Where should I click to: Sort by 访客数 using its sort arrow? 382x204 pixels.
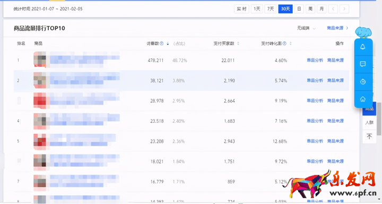pyautogui.click(x=168, y=44)
